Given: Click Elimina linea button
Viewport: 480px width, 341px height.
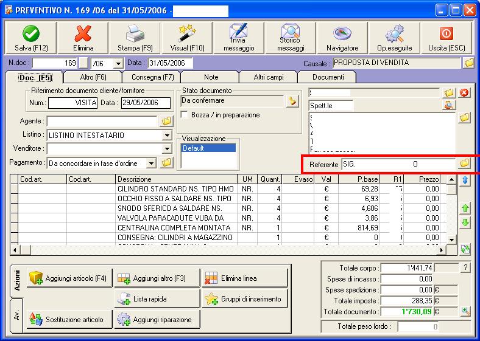Looking at the screenshot, I should tap(245, 278).
